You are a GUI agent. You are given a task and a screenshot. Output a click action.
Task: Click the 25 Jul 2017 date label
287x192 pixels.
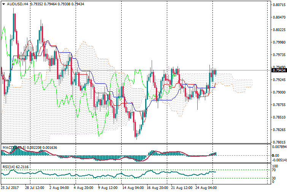[10, 187]
